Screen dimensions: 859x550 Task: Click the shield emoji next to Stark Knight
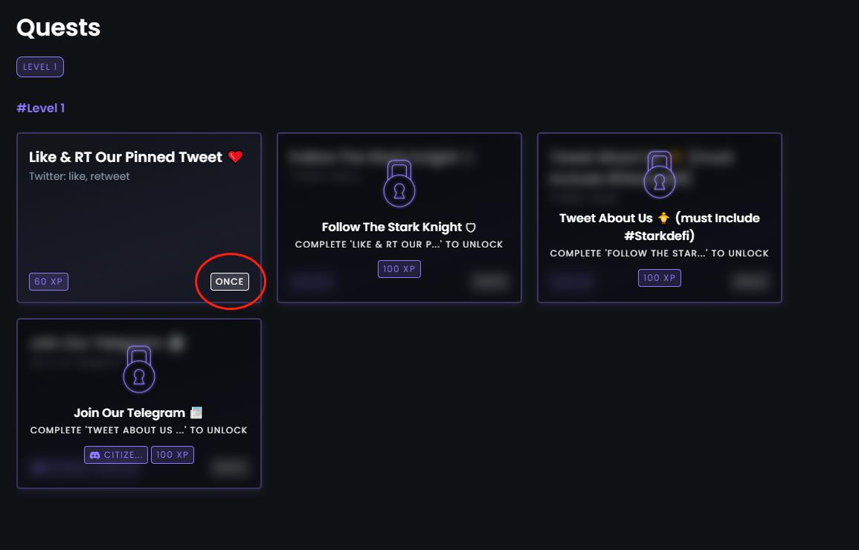click(470, 227)
